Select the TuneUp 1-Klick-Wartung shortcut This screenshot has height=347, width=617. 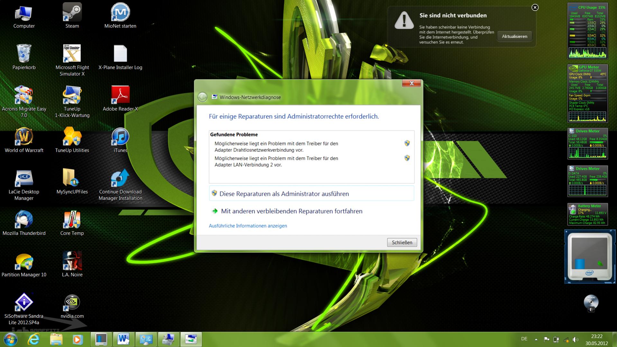[x=72, y=102]
